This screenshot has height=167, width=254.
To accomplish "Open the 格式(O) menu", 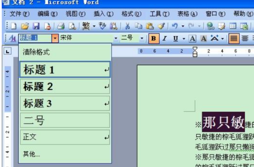I will click(132, 14).
